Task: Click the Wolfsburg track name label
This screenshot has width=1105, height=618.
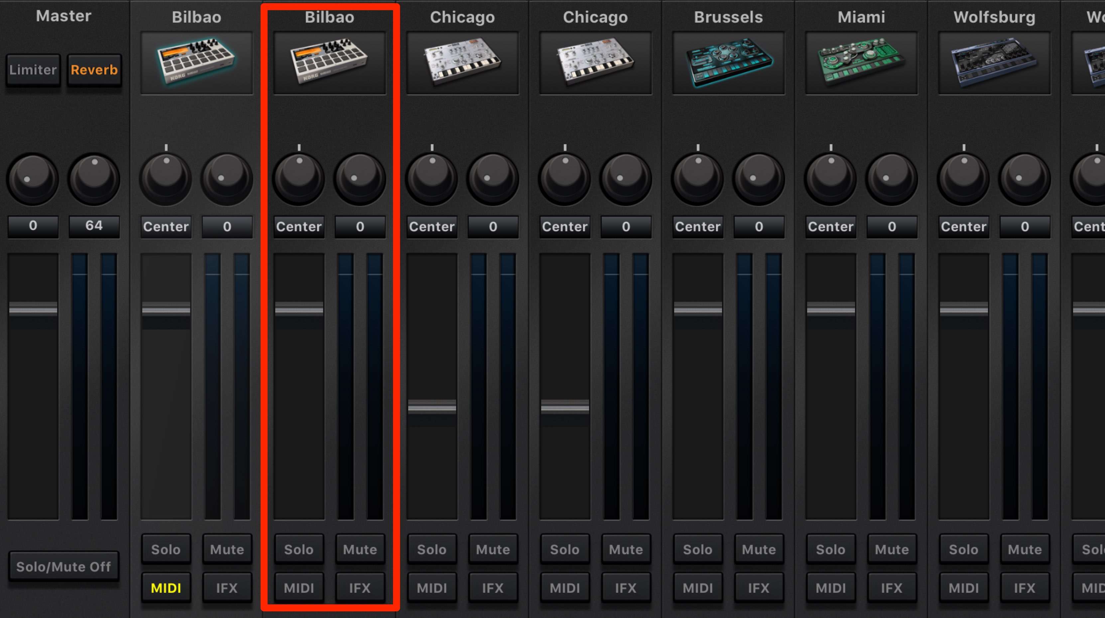Action: click(x=994, y=17)
